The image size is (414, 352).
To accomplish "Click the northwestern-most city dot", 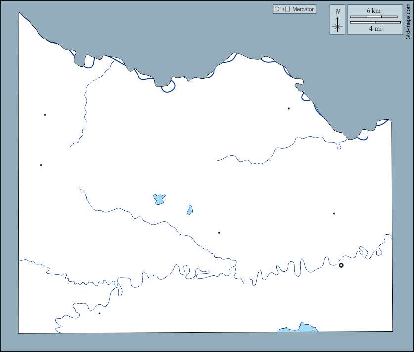I will click(x=45, y=115).
